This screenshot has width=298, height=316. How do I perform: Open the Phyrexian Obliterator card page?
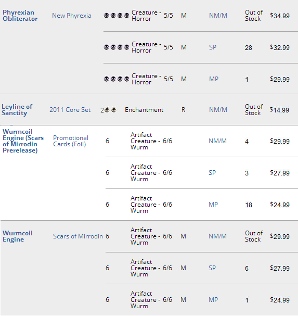click(x=20, y=16)
